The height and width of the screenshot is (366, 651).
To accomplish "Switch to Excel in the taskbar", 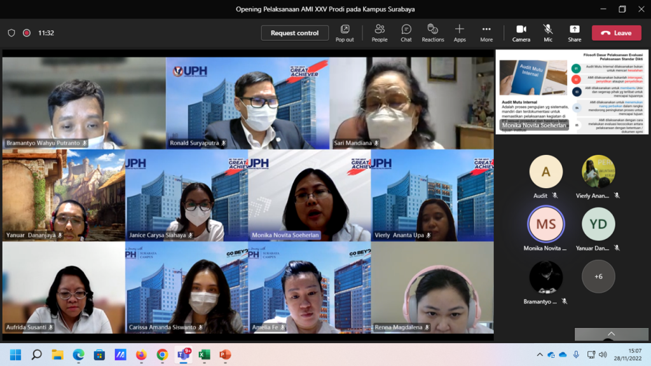I will pos(204,355).
